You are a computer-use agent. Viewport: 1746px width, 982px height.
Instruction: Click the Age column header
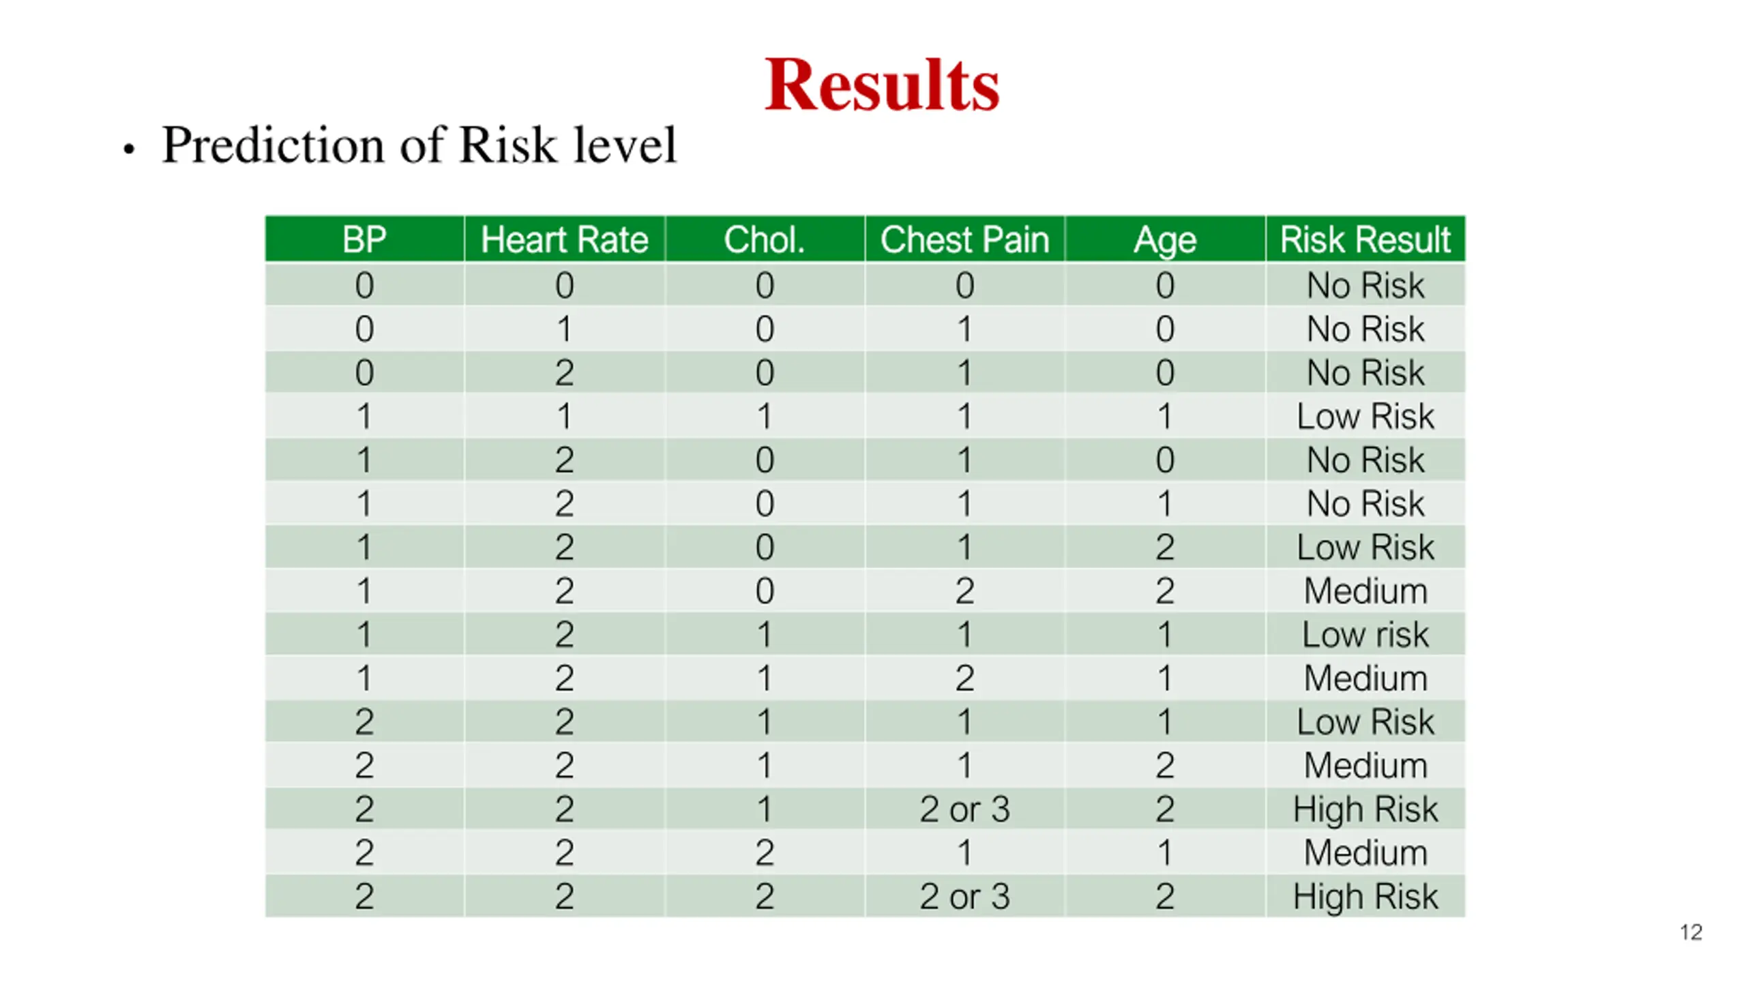coord(1165,239)
